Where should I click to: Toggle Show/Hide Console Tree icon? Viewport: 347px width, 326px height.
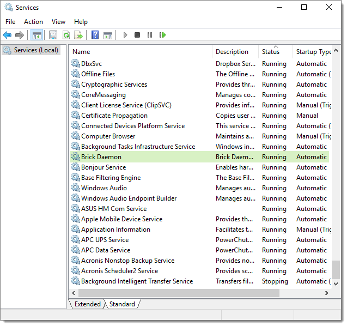36,35
